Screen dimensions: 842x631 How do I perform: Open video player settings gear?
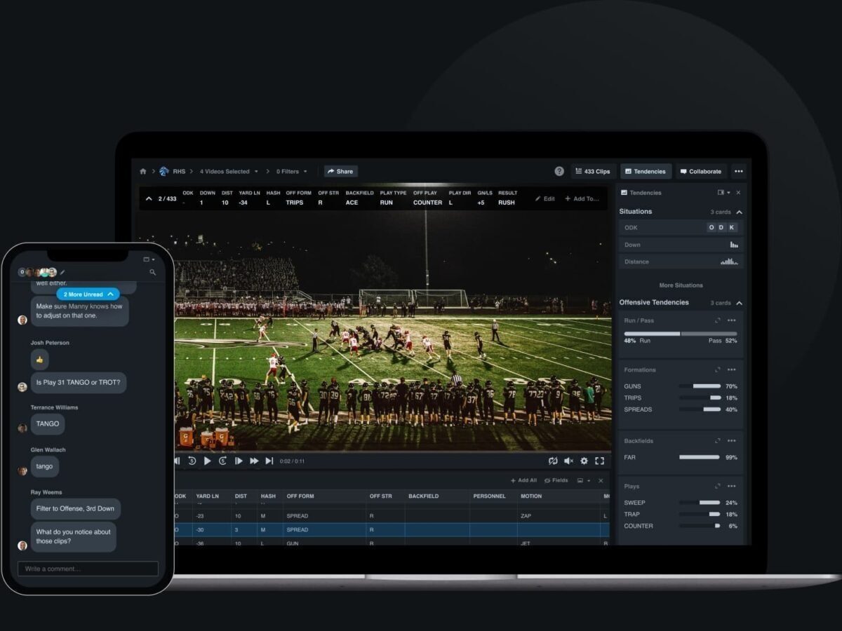(x=584, y=461)
